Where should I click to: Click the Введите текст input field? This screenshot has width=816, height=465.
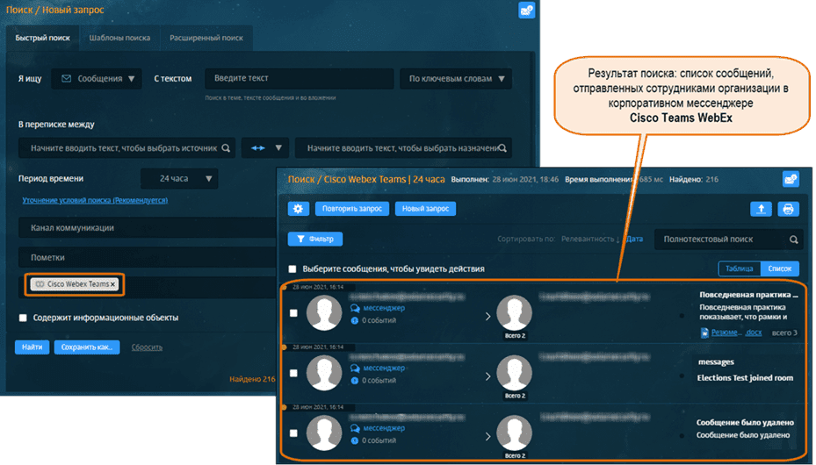(299, 79)
